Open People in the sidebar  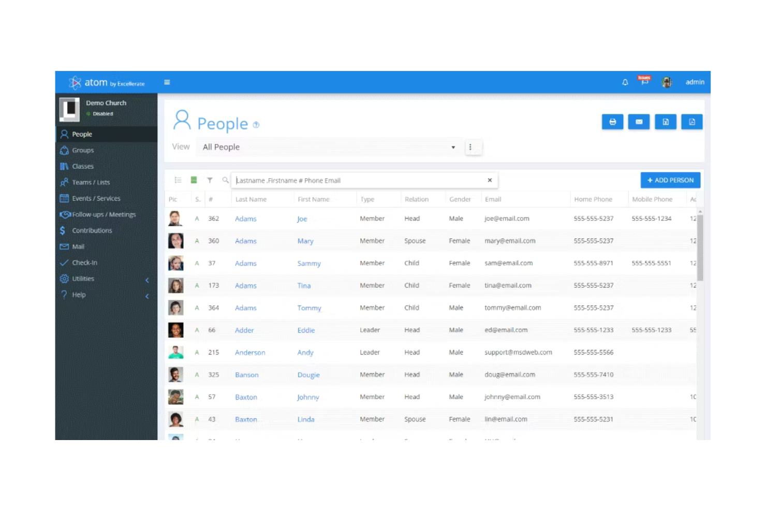click(x=106, y=134)
